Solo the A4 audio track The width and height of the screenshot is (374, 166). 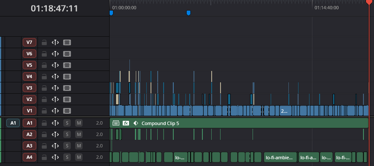67,157
